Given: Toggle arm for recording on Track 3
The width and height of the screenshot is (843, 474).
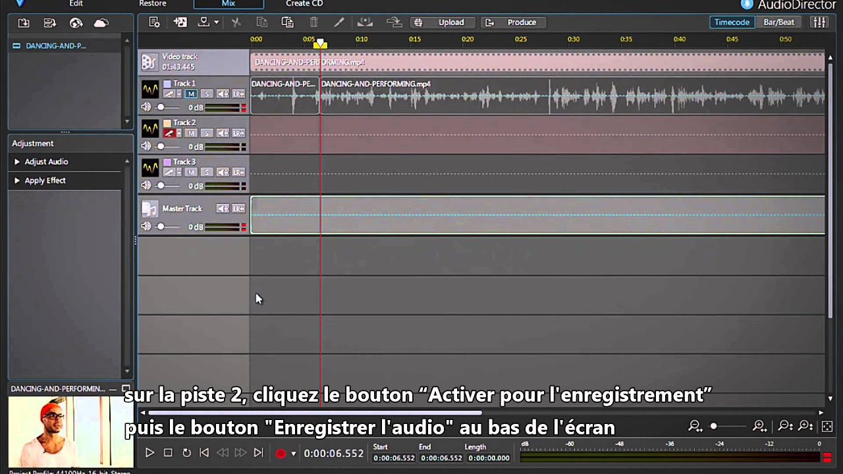Looking at the screenshot, I should pyautogui.click(x=169, y=172).
